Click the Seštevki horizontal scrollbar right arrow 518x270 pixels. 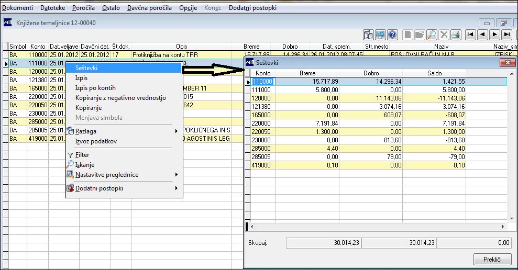click(503, 227)
